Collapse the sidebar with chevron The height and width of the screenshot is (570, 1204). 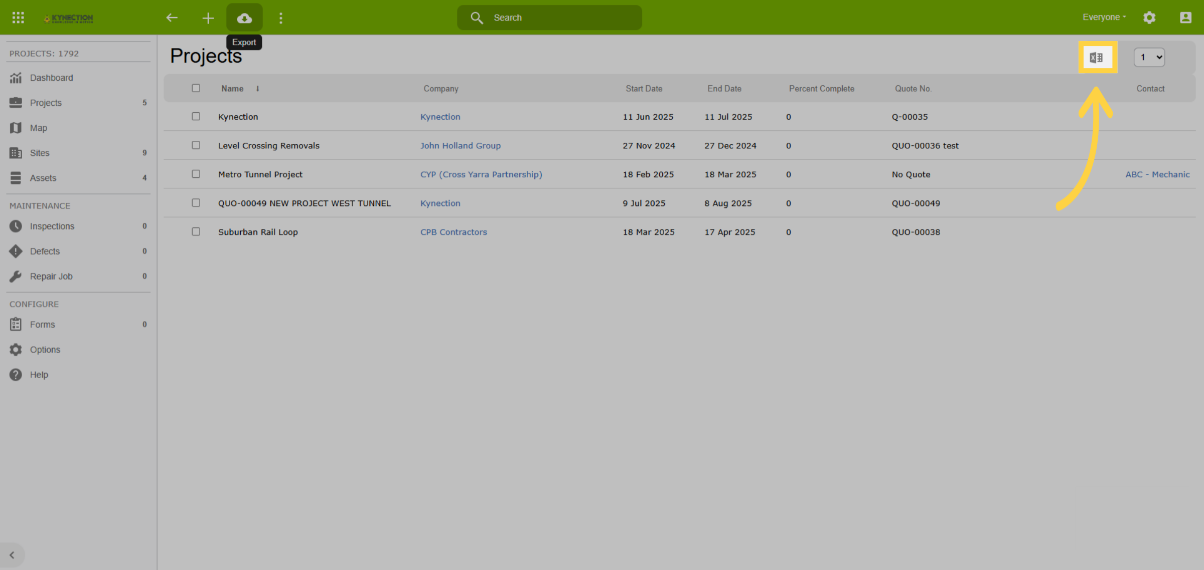[x=12, y=555]
